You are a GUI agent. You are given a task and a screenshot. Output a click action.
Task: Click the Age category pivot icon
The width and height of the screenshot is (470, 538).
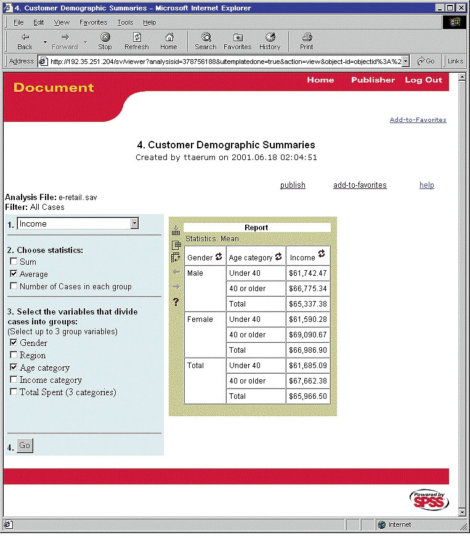coord(278,256)
